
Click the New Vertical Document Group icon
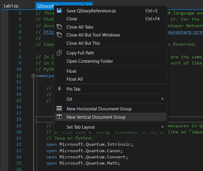(x=59, y=117)
